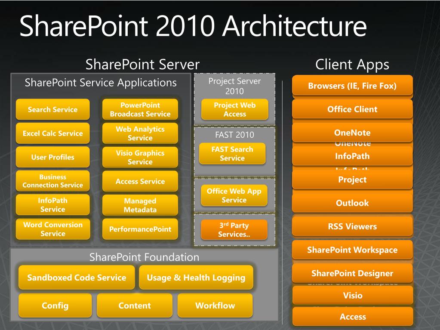Viewport: 440px width, 330px height.
Task: Select the Web Analytics Service box
Action: (x=140, y=133)
